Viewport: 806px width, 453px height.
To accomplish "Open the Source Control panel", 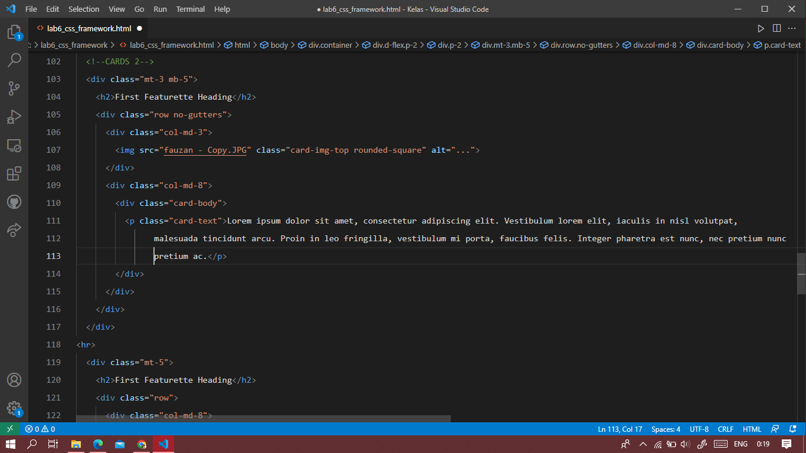I will click(x=15, y=88).
